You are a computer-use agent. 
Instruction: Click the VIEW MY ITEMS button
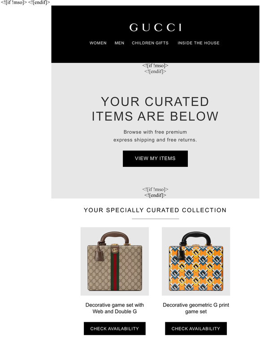click(x=156, y=158)
